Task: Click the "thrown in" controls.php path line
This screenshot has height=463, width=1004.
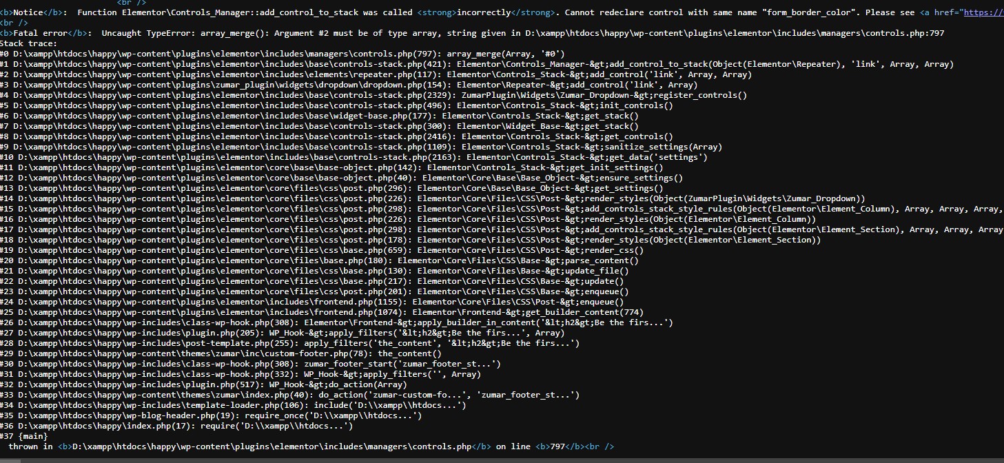Action: click(311, 446)
